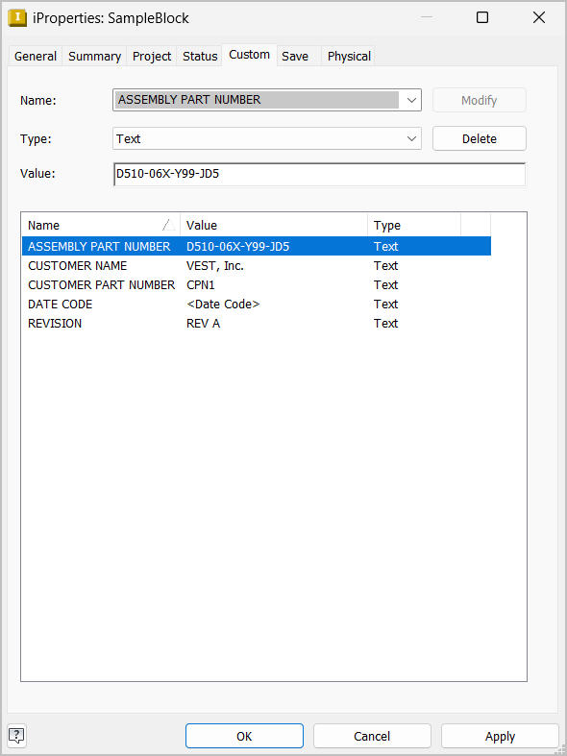Select the REVISION row
Screen dimensions: 567x756
[x=257, y=324]
